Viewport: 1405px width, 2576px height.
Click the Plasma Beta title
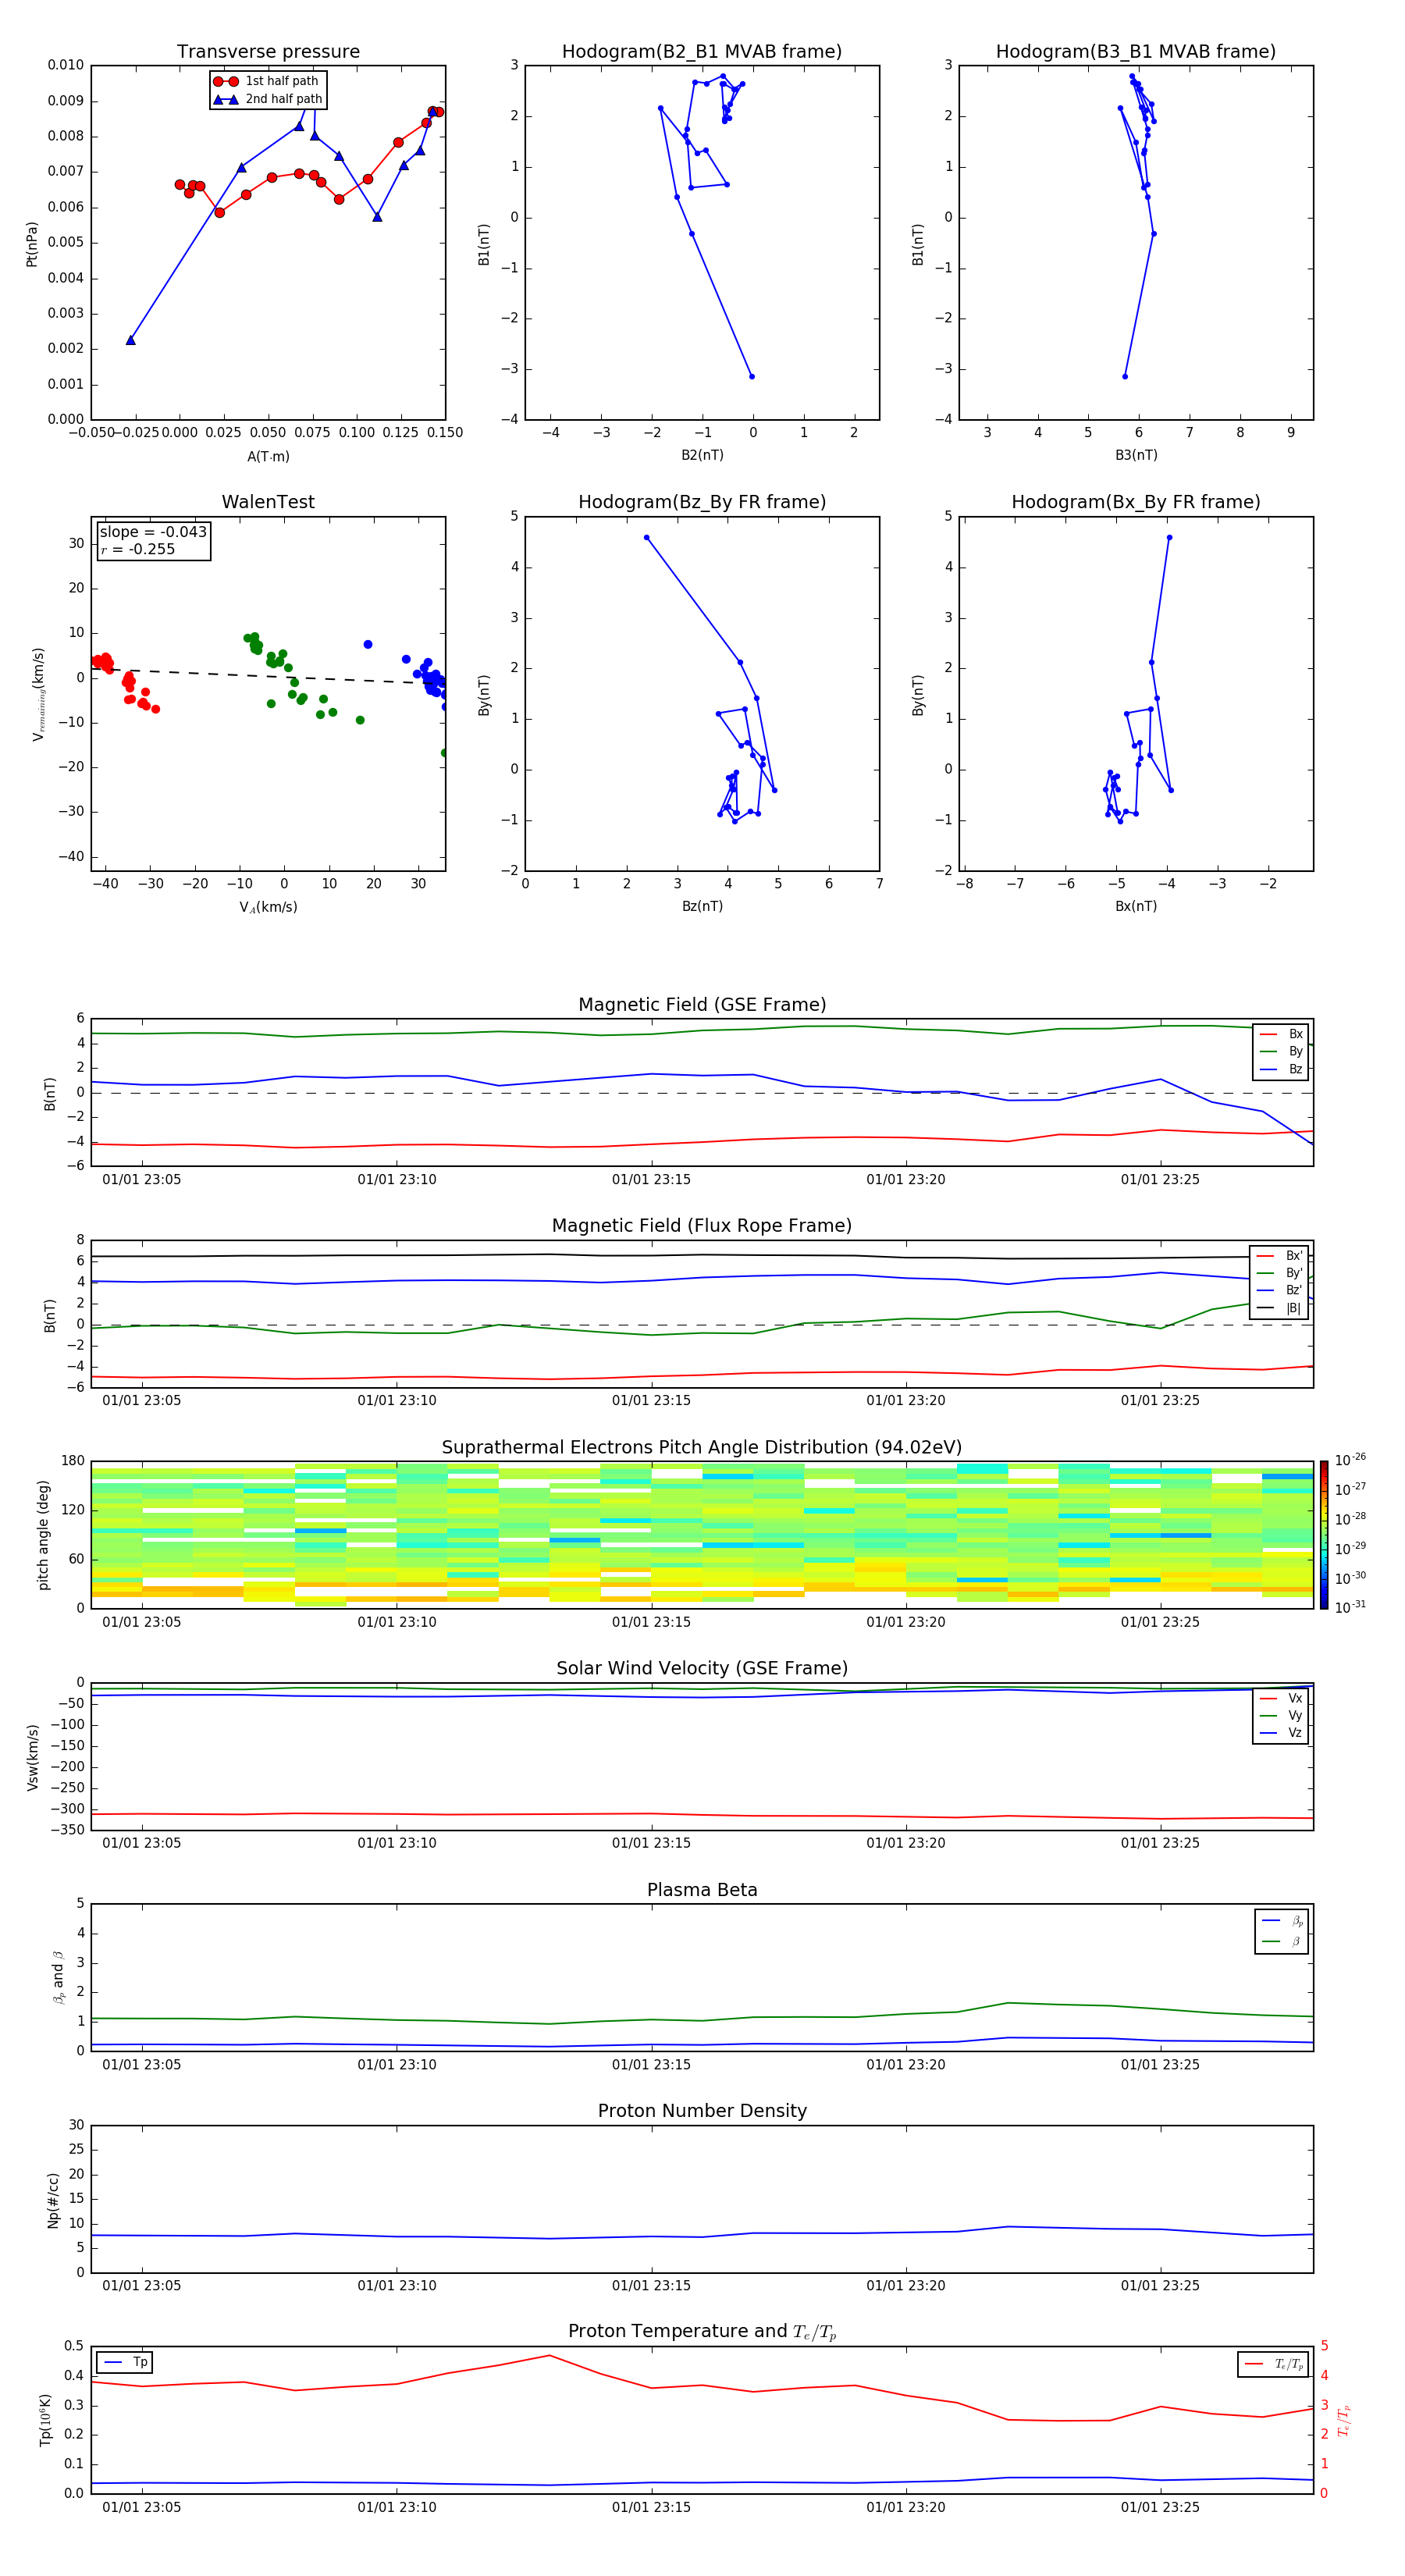tap(702, 1891)
